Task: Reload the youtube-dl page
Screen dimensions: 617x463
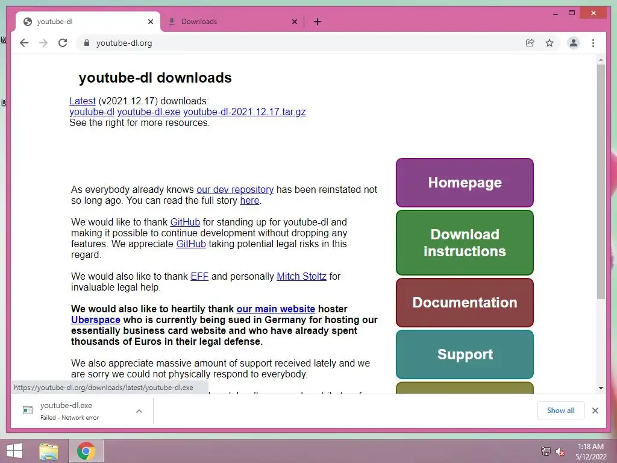Action: 63,43
